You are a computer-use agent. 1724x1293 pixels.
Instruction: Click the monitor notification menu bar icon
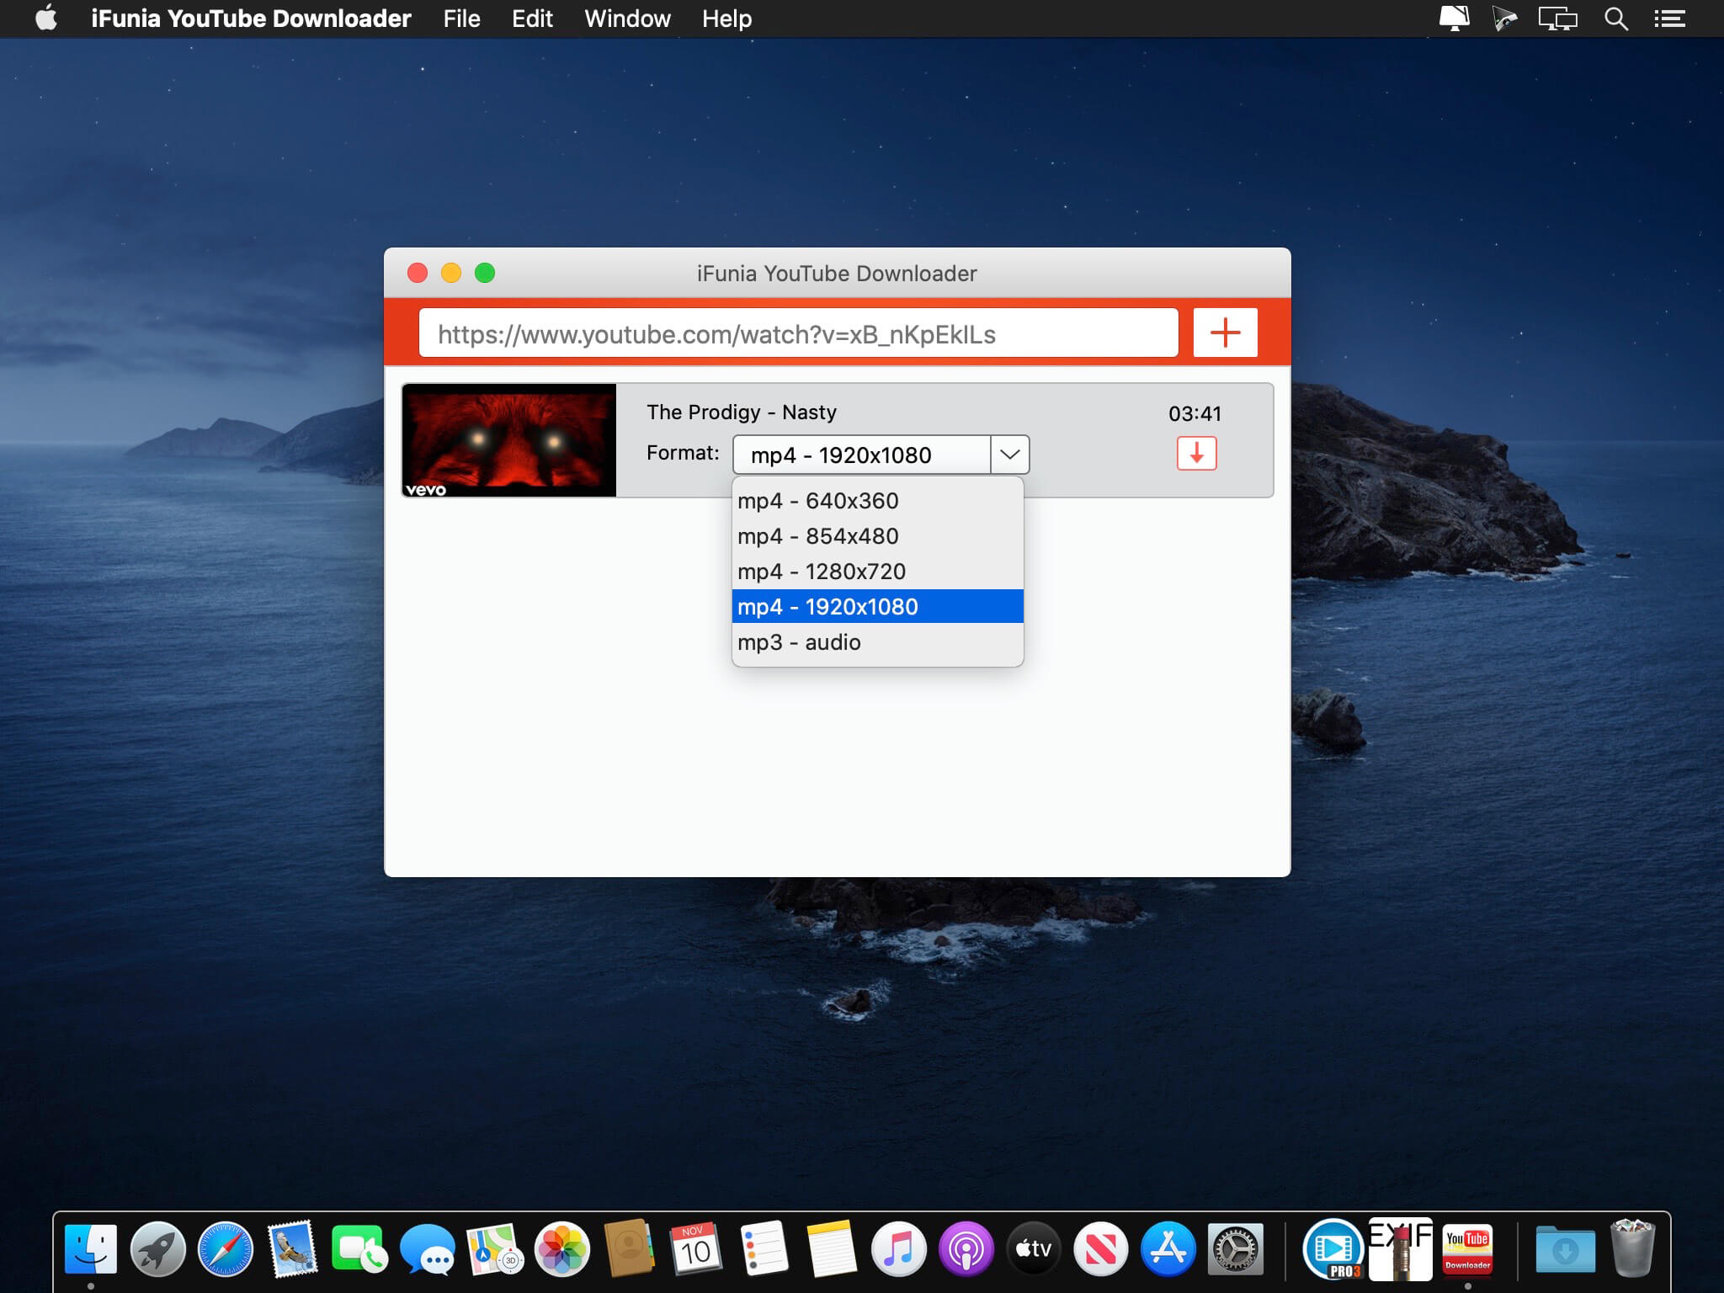(1454, 19)
